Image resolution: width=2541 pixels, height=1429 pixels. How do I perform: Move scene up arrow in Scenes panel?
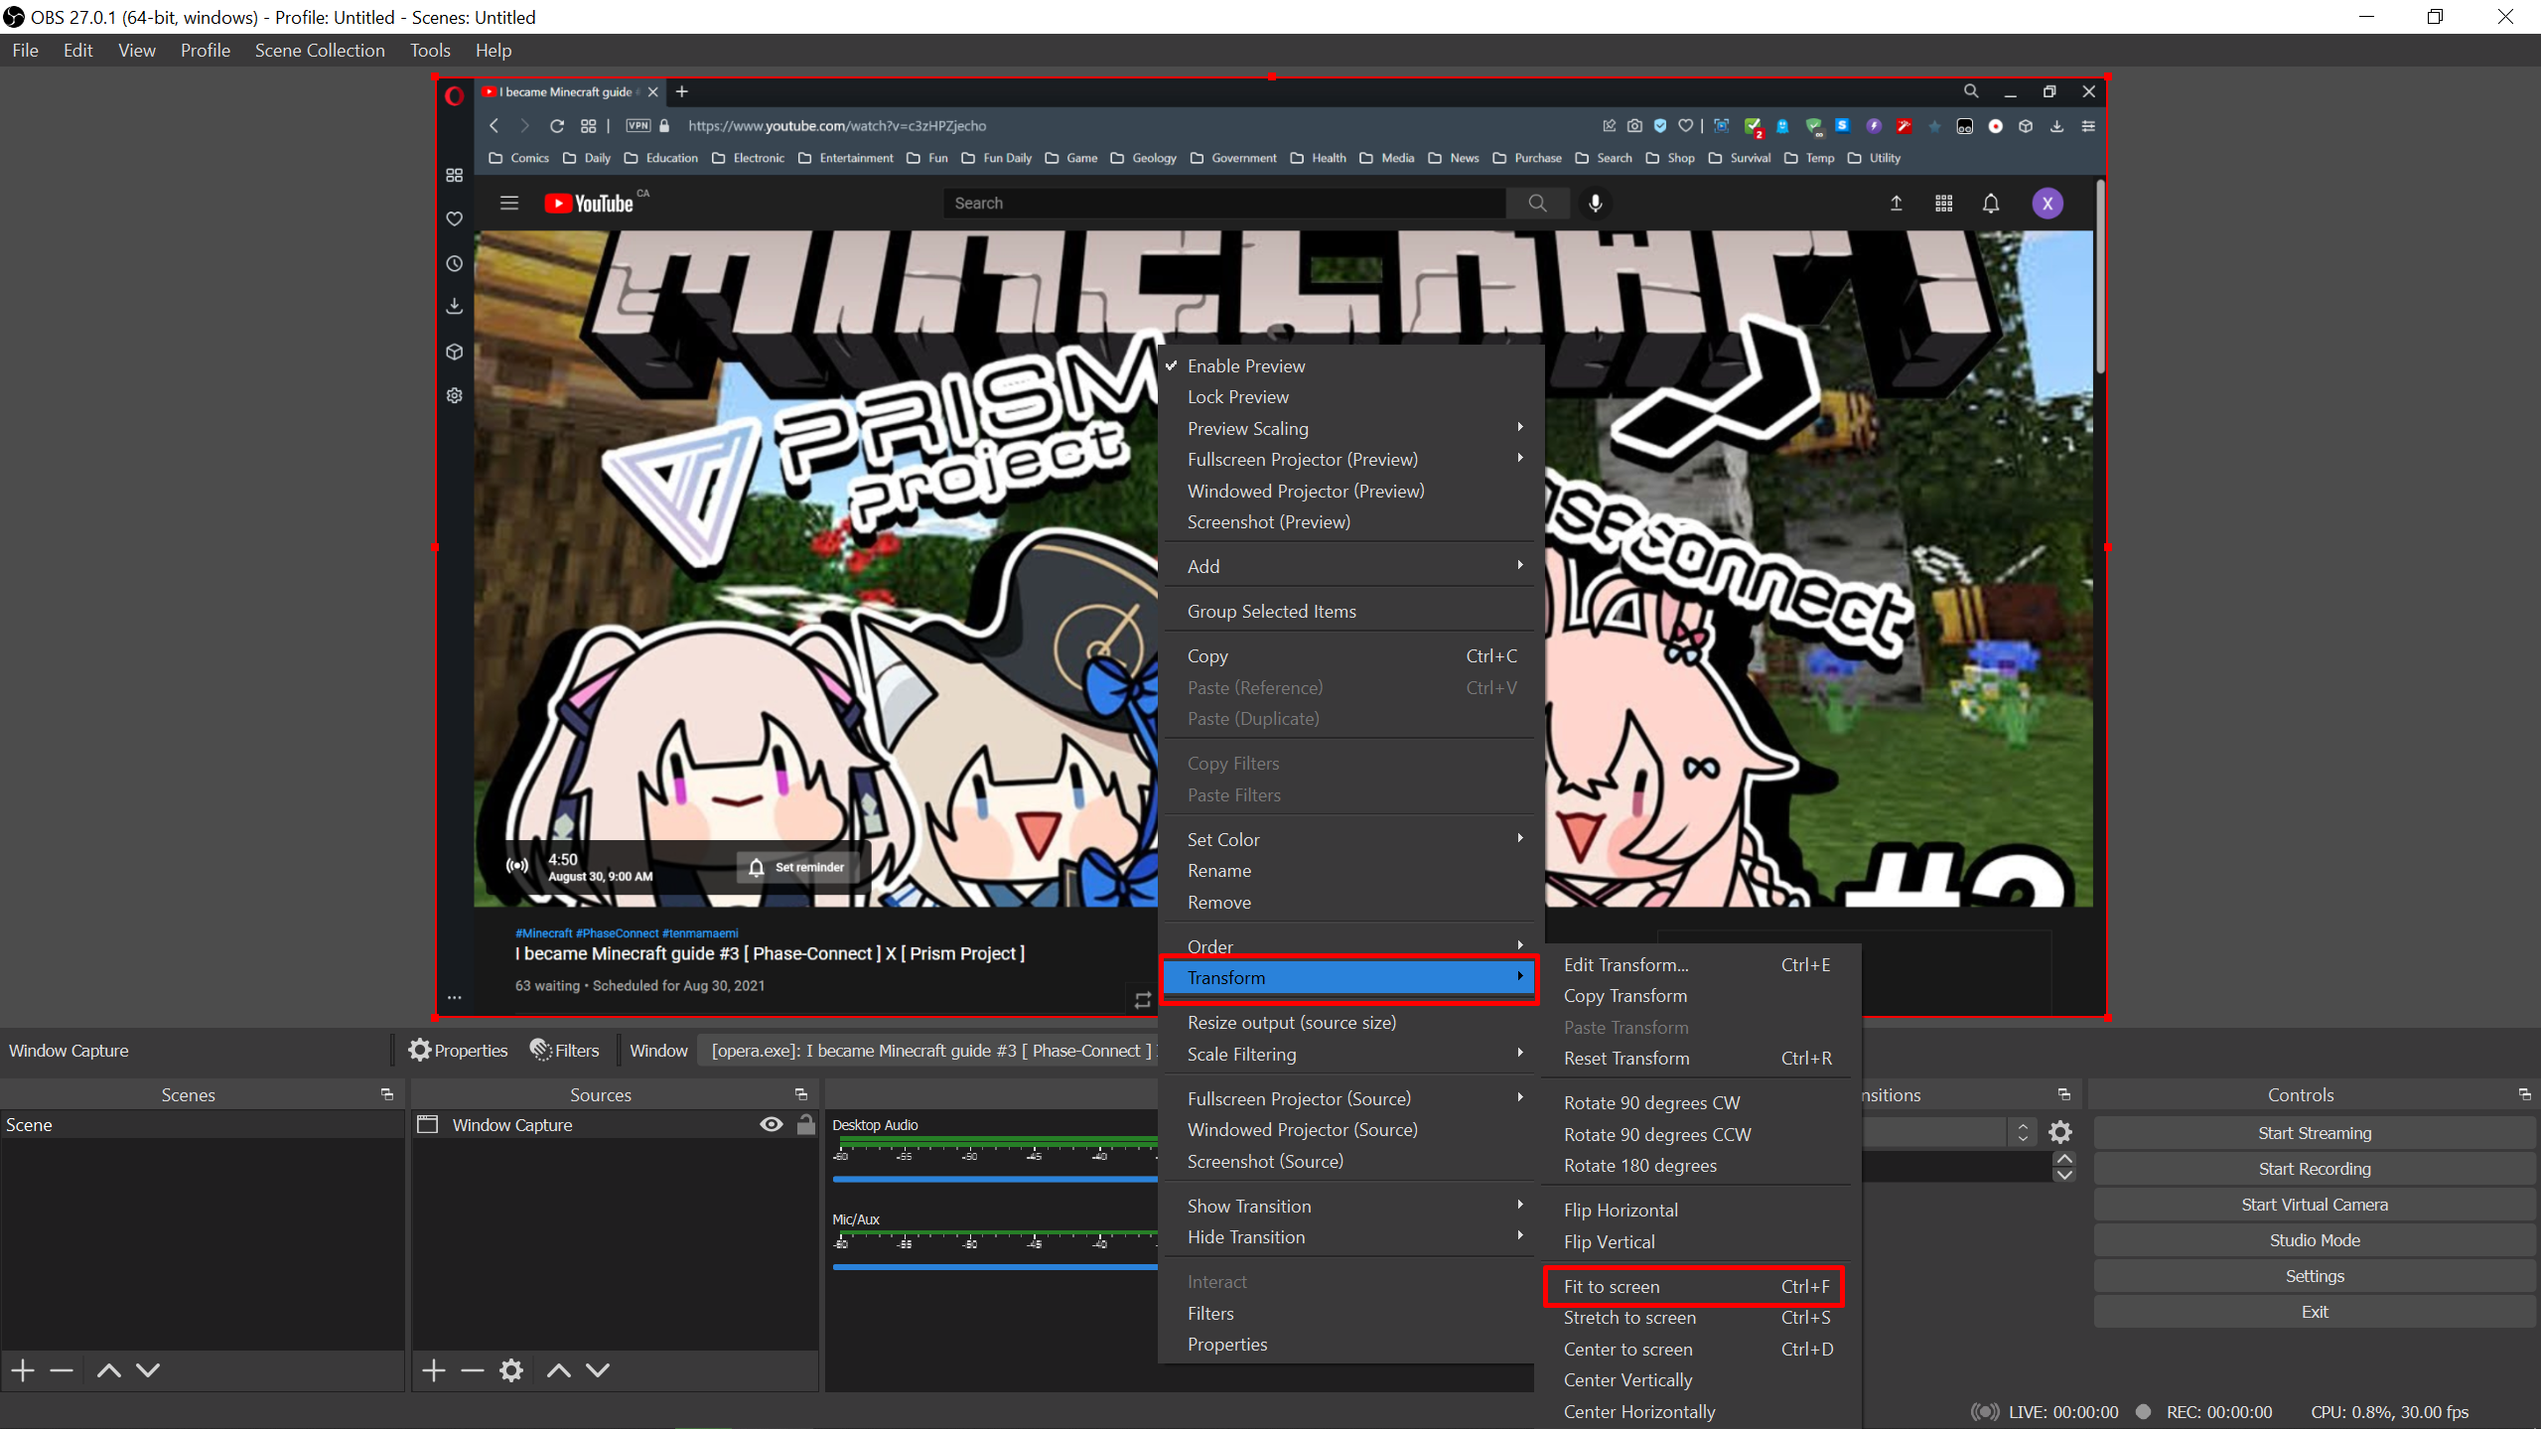[109, 1371]
